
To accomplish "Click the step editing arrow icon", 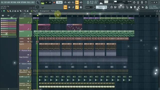I will [x=69, y=7].
